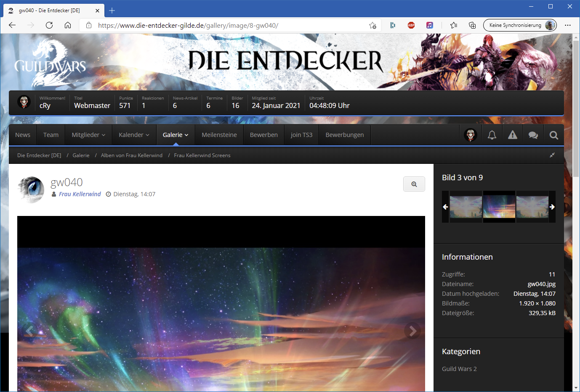Show previous thumbnails in Bild 3 von 9
The height and width of the screenshot is (392, 580).
[x=445, y=207]
